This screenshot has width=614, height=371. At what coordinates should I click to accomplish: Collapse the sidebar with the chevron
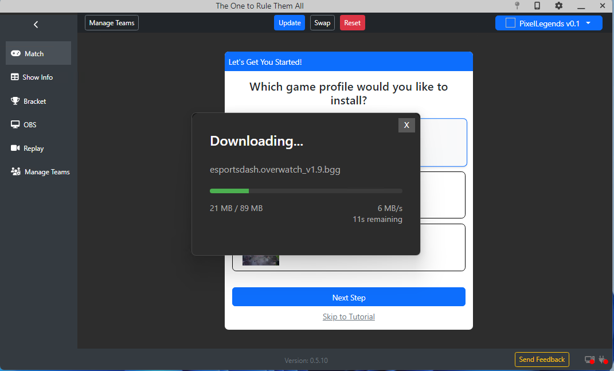point(36,24)
